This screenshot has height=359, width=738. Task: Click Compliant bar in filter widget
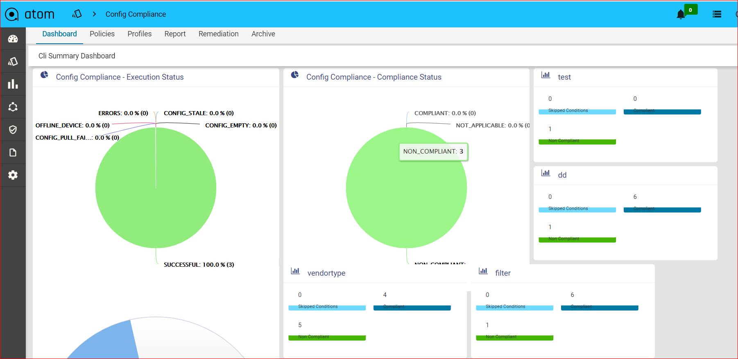point(600,308)
